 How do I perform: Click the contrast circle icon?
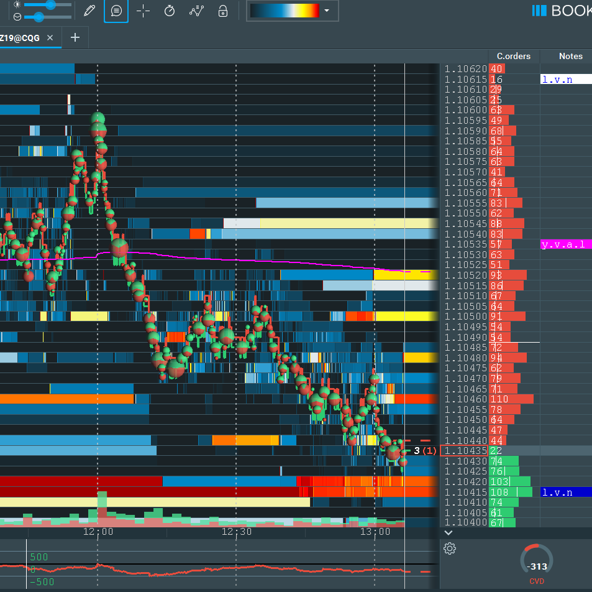[17, 17]
